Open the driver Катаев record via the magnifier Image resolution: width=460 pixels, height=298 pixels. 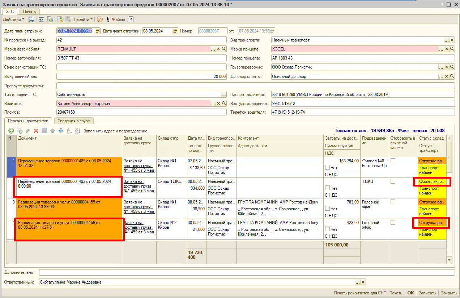coord(224,104)
